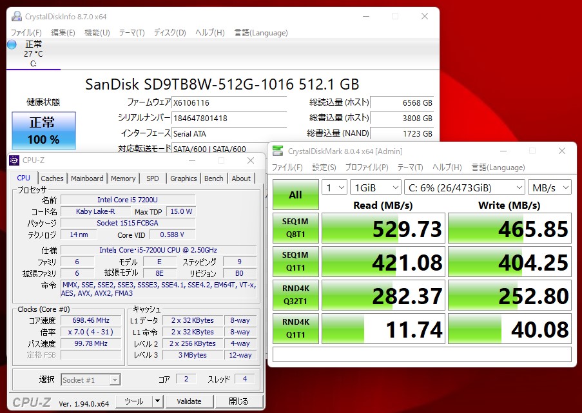Start the RND4K Q32T1 benchmark test
Image resolution: width=582 pixels, height=413 pixels.
pyautogui.click(x=295, y=294)
